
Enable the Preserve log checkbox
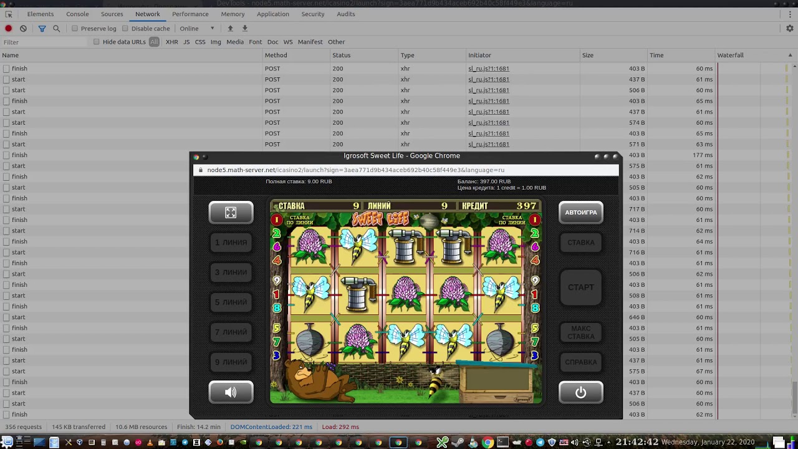[x=75, y=29]
